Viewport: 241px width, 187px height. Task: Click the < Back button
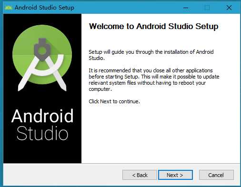140,175
